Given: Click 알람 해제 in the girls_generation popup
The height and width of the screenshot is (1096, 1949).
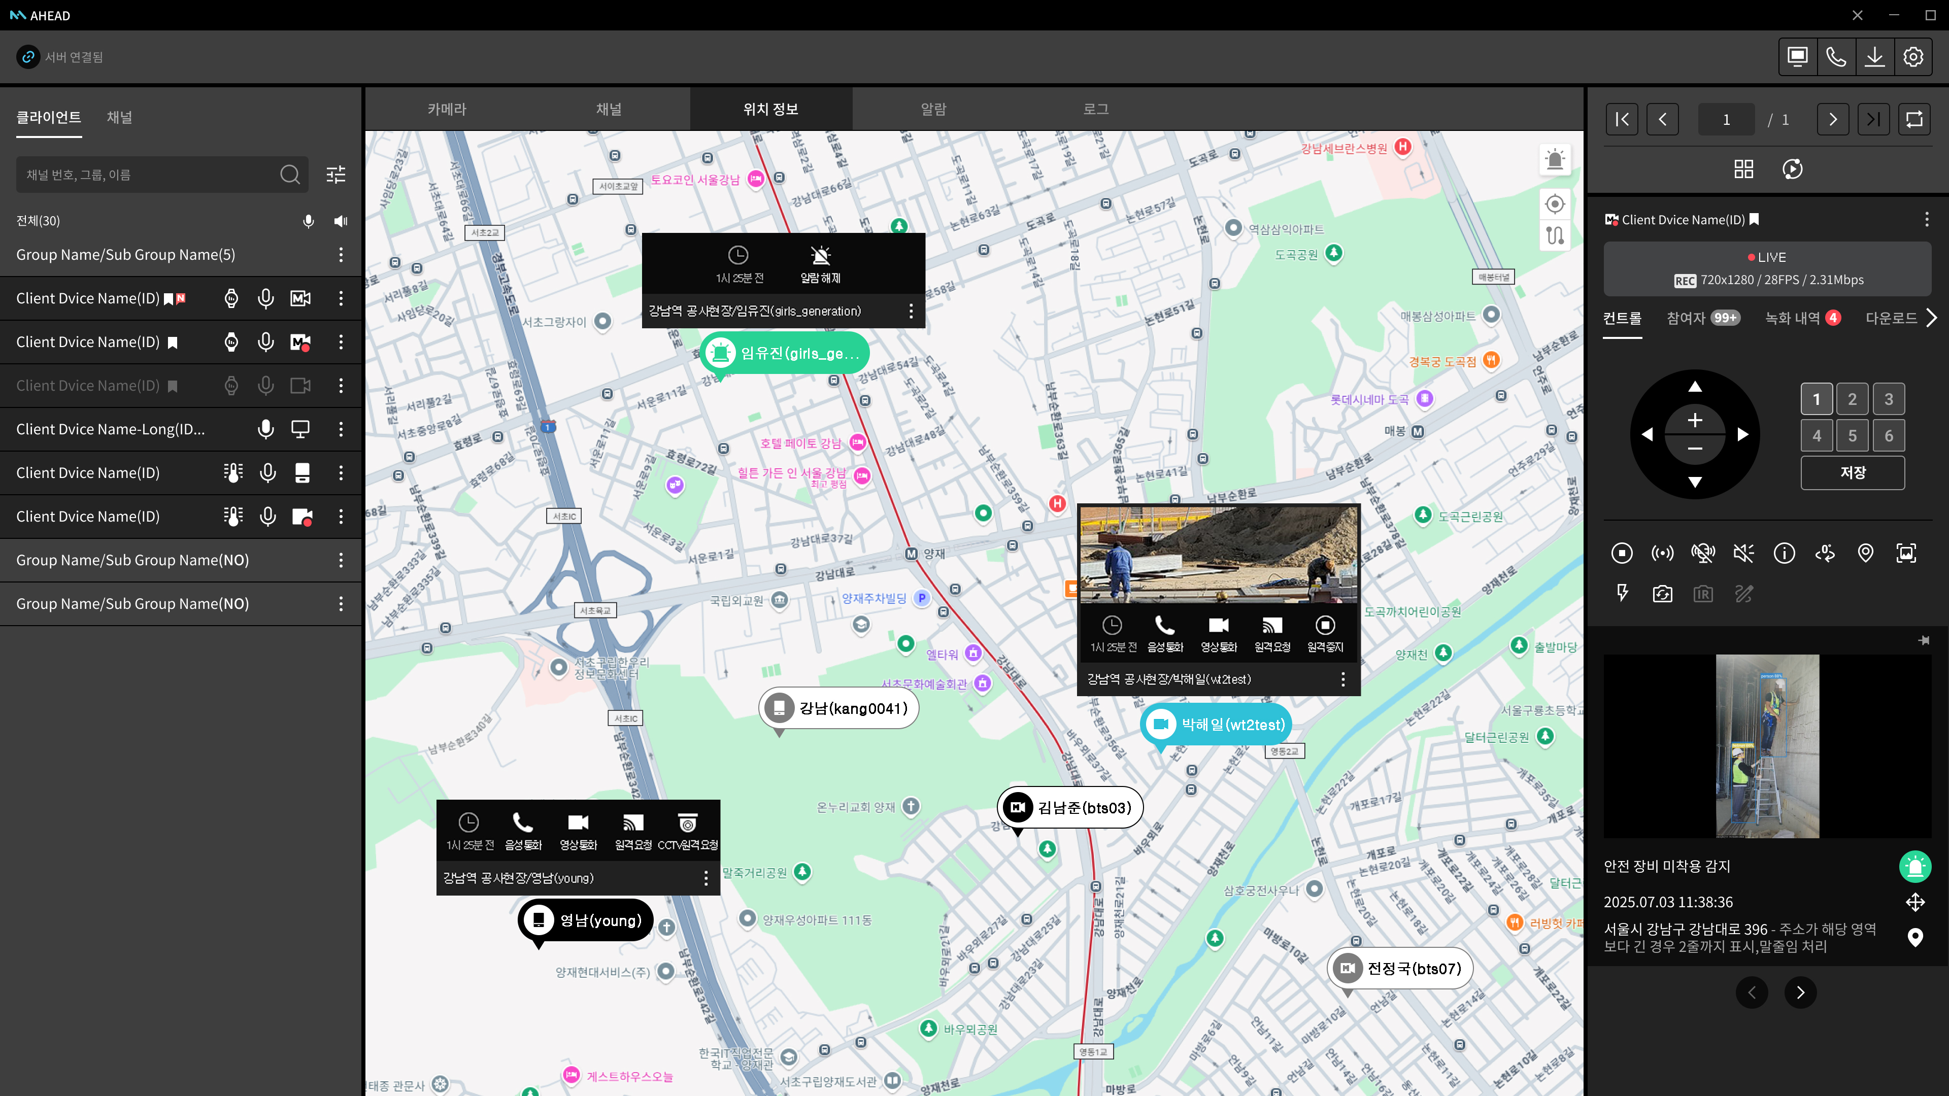Looking at the screenshot, I should click(820, 264).
